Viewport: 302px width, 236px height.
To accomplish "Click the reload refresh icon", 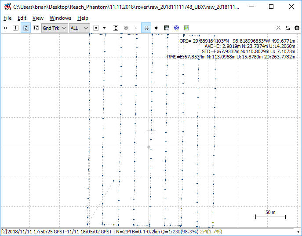I will [x=287, y=28].
